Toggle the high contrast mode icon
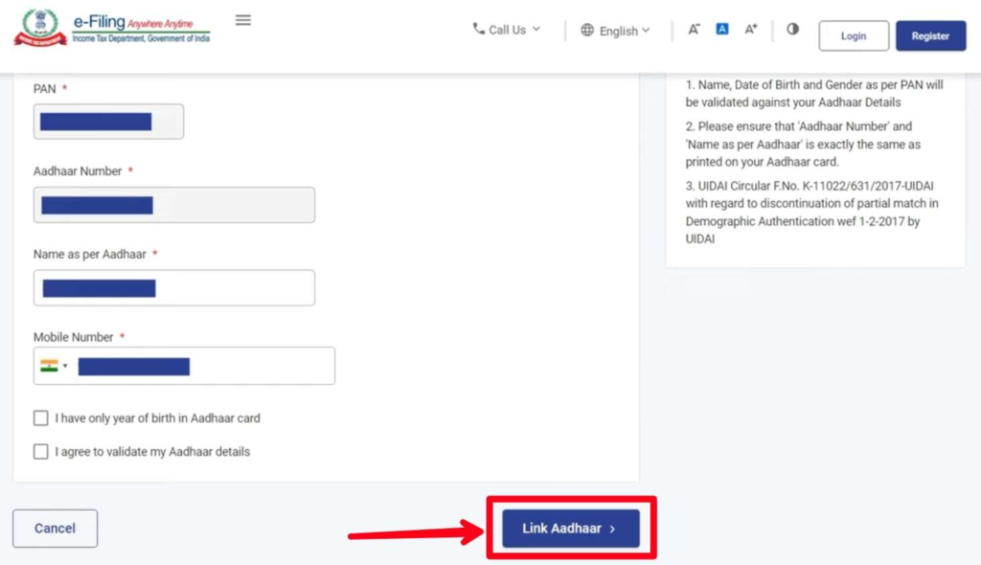981x565 pixels. click(792, 29)
